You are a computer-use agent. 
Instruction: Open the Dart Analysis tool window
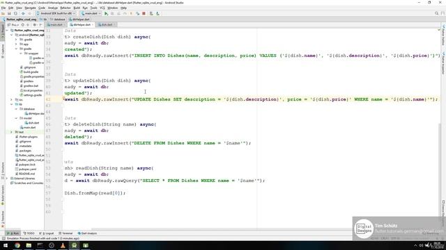(88, 233)
